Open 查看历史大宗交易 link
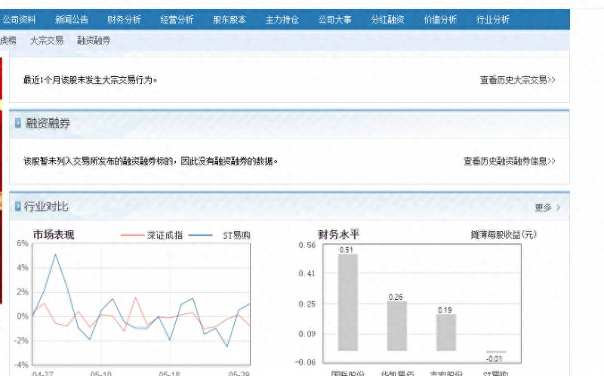The height and width of the screenshot is (376, 604). [517, 80]
